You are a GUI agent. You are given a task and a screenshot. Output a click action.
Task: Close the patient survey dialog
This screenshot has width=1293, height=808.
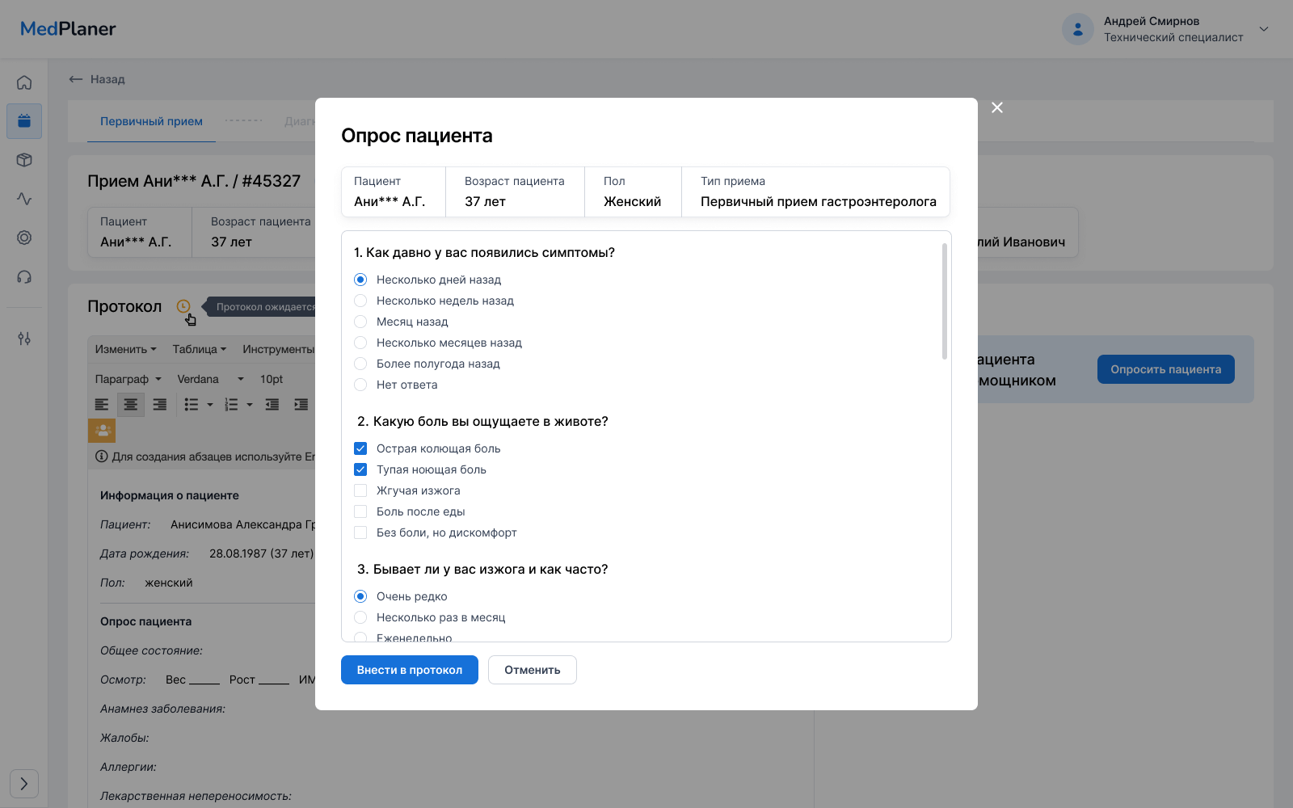997,107
